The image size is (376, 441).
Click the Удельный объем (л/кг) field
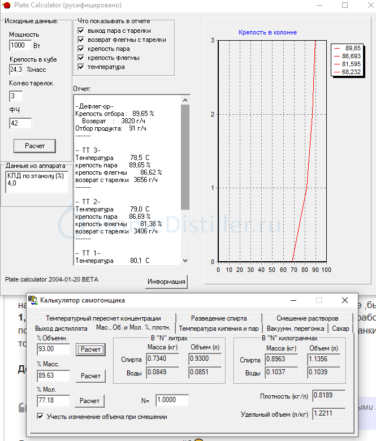tap(329, 413)
